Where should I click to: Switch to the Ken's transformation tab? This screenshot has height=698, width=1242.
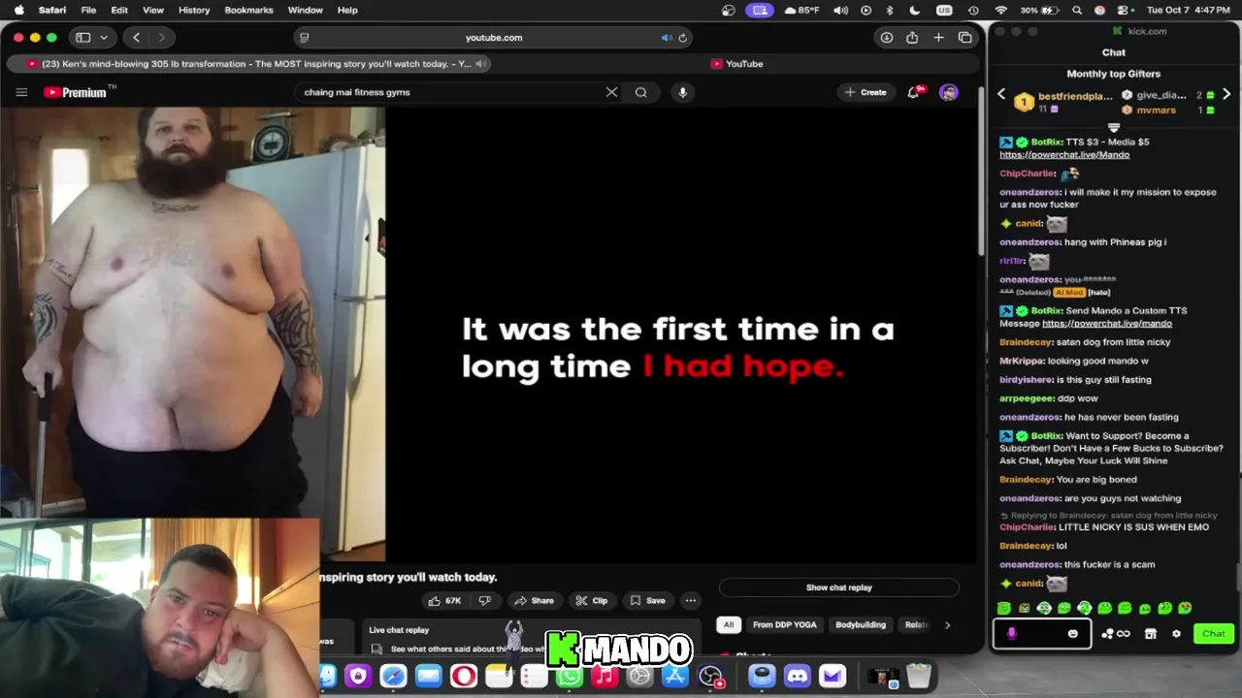(248, 64)
